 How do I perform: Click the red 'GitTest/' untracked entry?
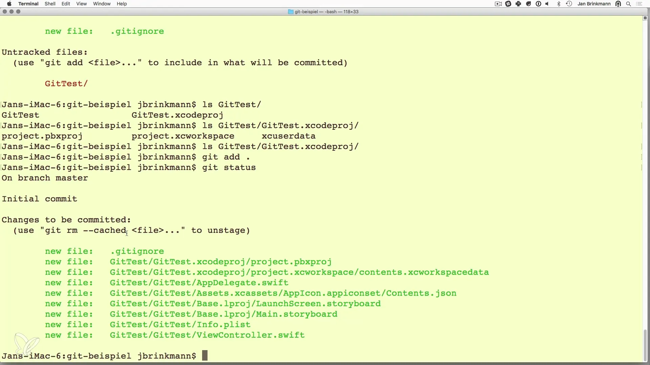[66, 83]
